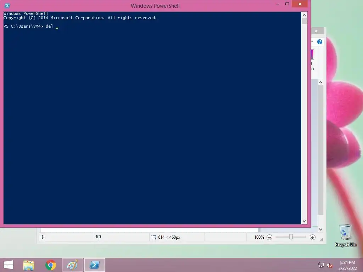This screenshot has width=363, height=272.
Task: Switch to Paint from the taskbar
Action: [x=72, y=265]
